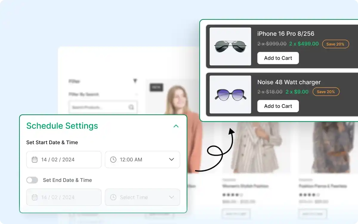This screenshot has height=224, width=358.
Task: Click the Save 20% badge on the charger offer
Action: [326, 92]
